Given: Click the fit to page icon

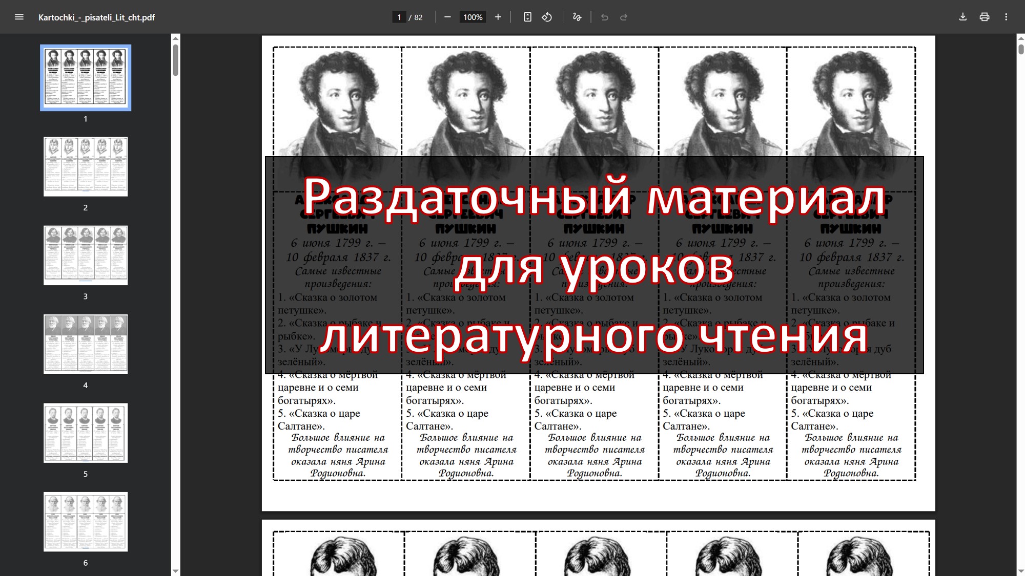Looking at the screenshot, I should pyautogui.click(x=527, y=17).
